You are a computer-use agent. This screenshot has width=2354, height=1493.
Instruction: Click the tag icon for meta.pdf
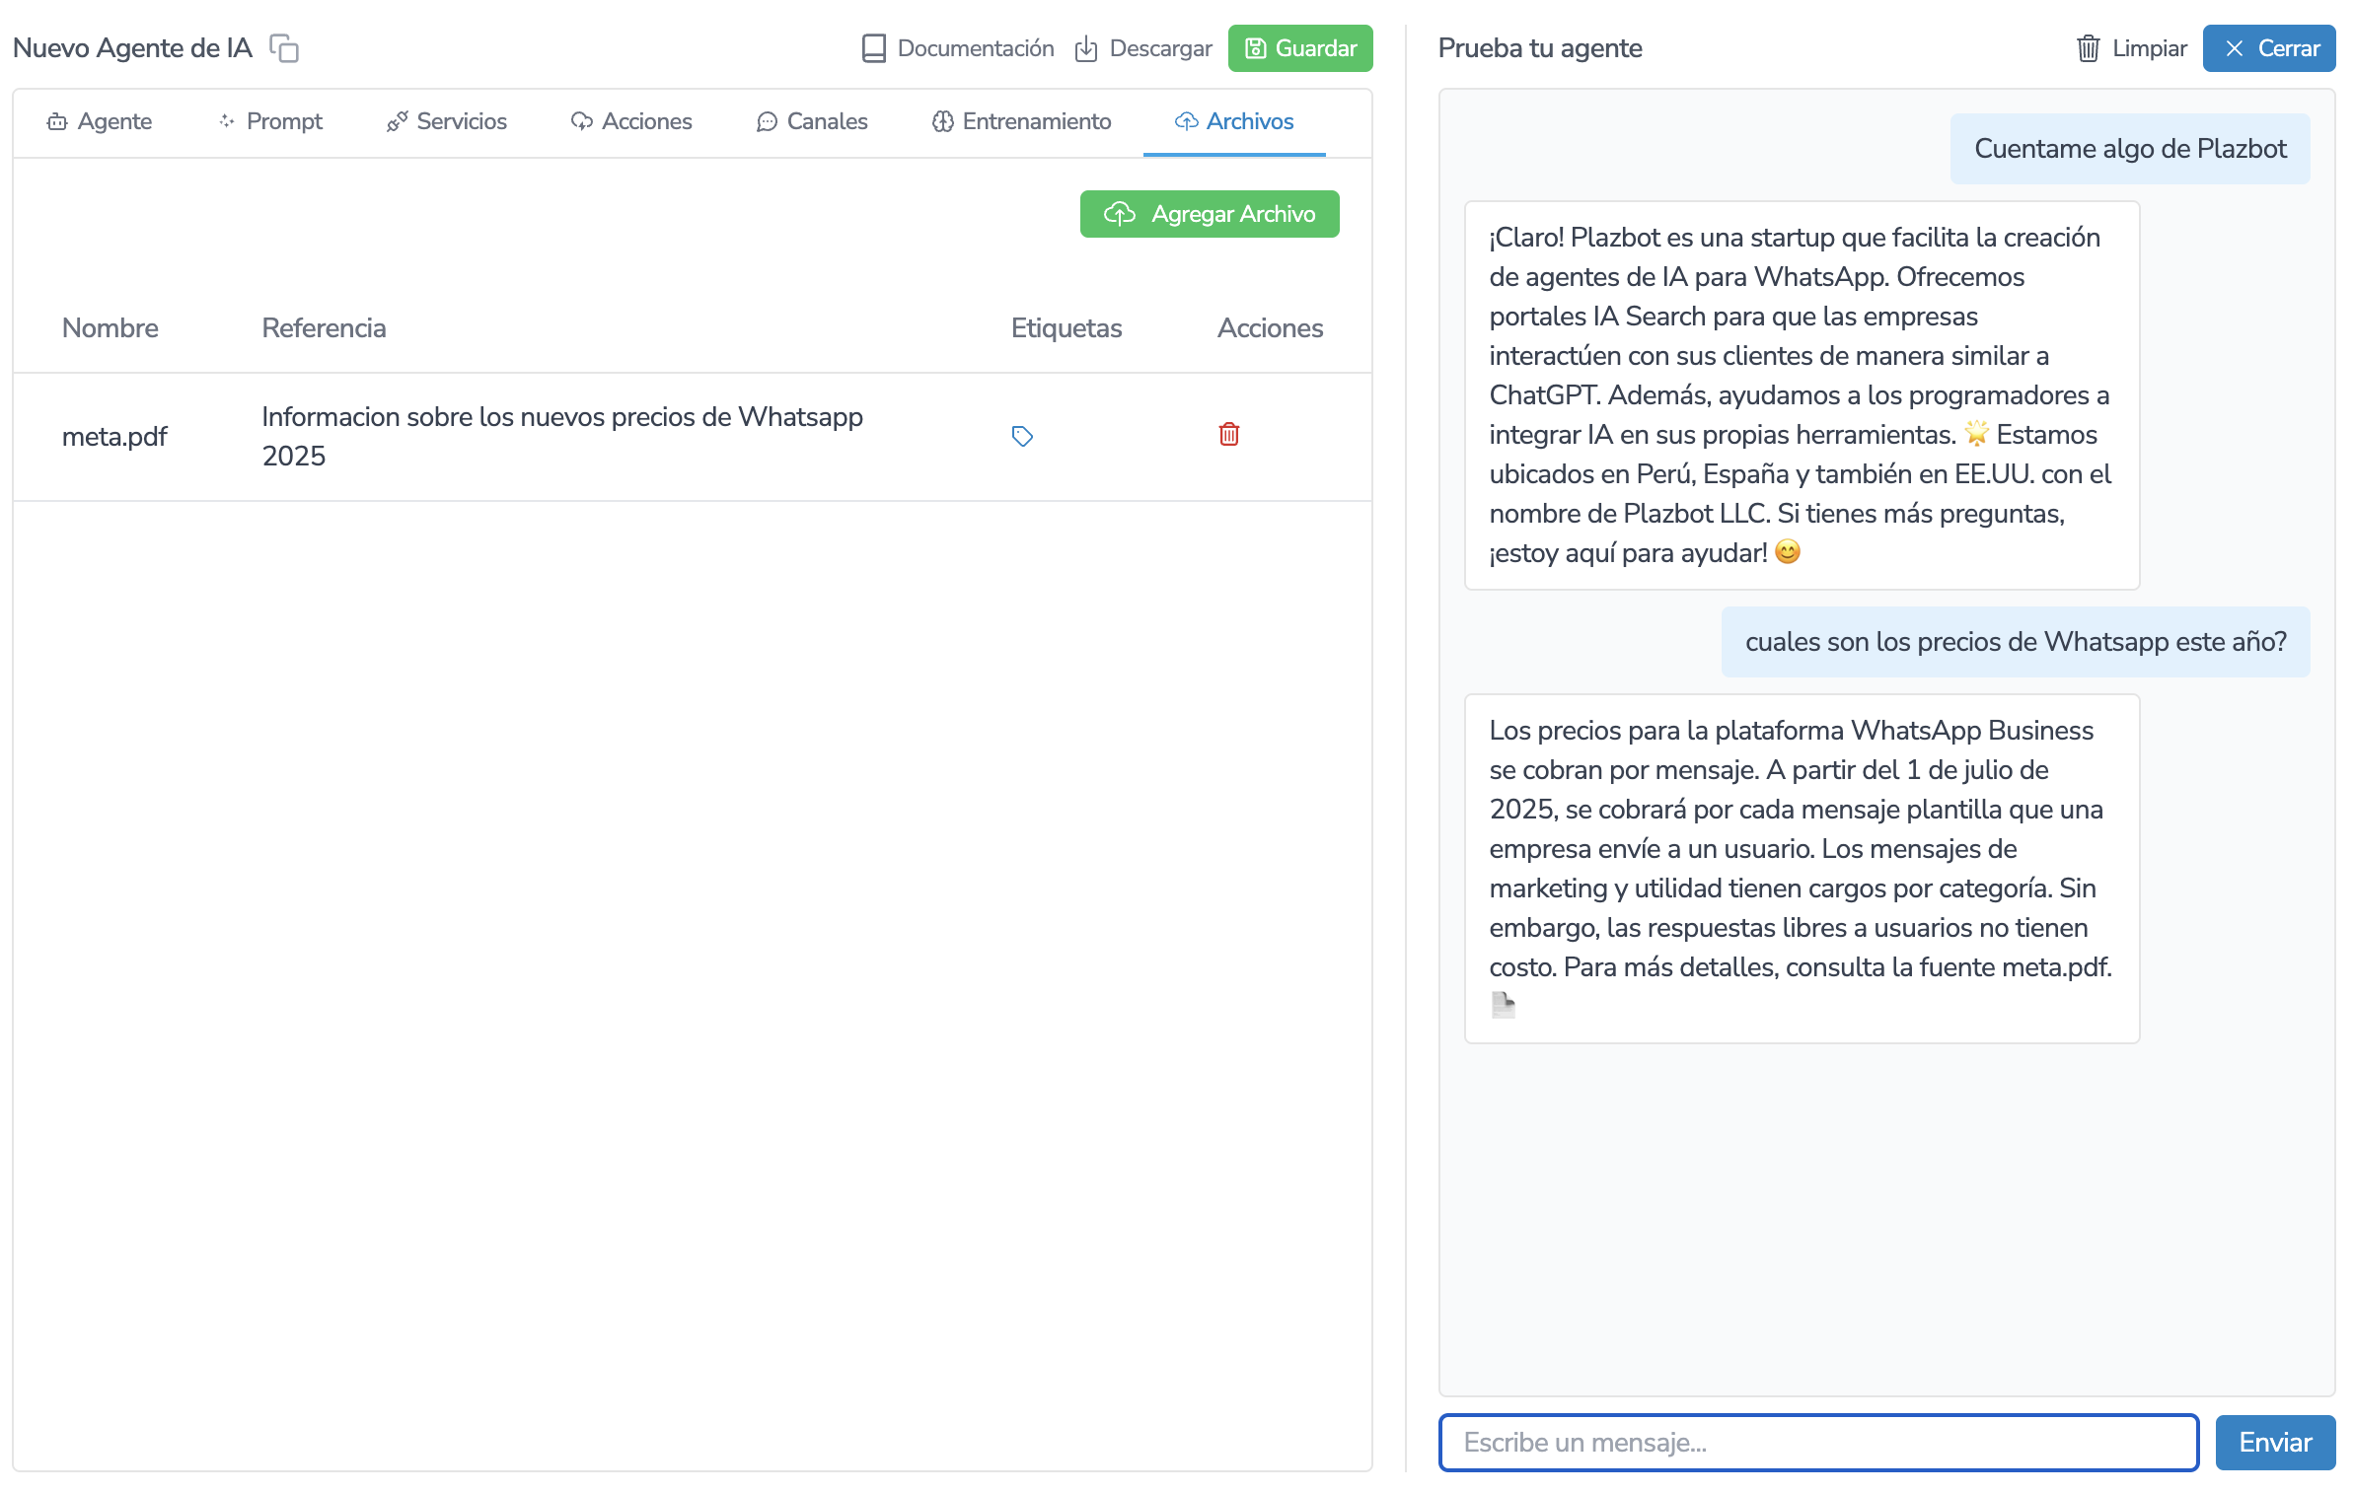coord(1022,436)
